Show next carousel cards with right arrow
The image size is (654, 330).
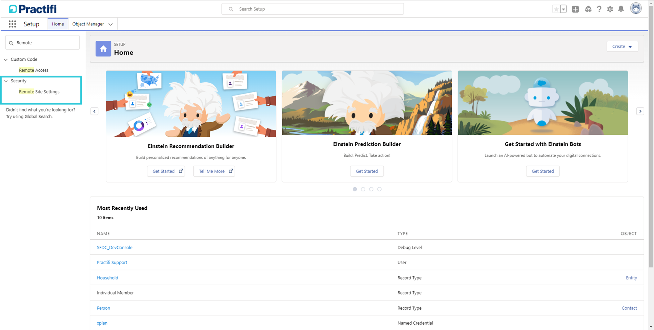click(640, 111)
